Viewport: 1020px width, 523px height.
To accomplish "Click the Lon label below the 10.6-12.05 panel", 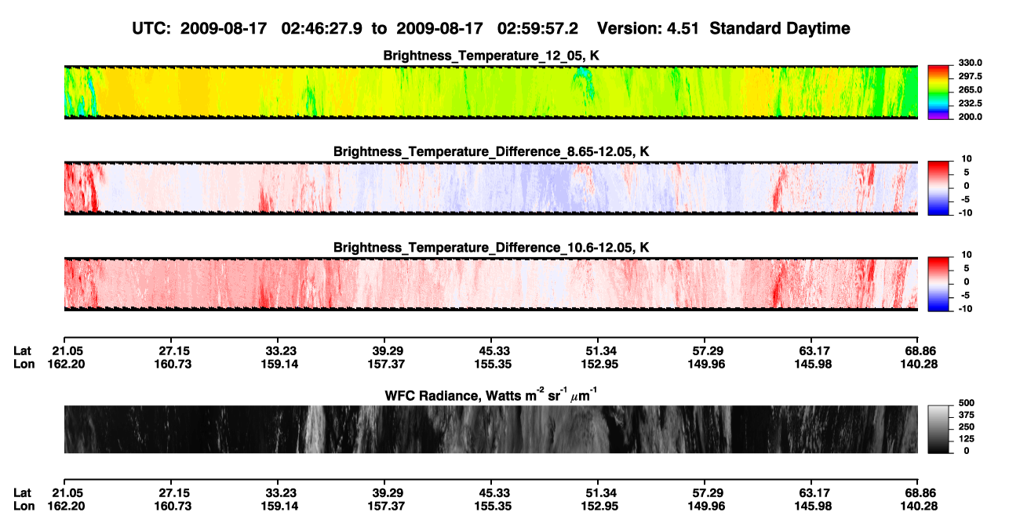I will pos(24,364).
